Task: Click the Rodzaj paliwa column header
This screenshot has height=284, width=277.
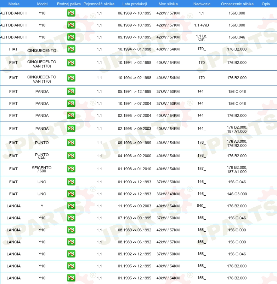Action: coord(69,4)
